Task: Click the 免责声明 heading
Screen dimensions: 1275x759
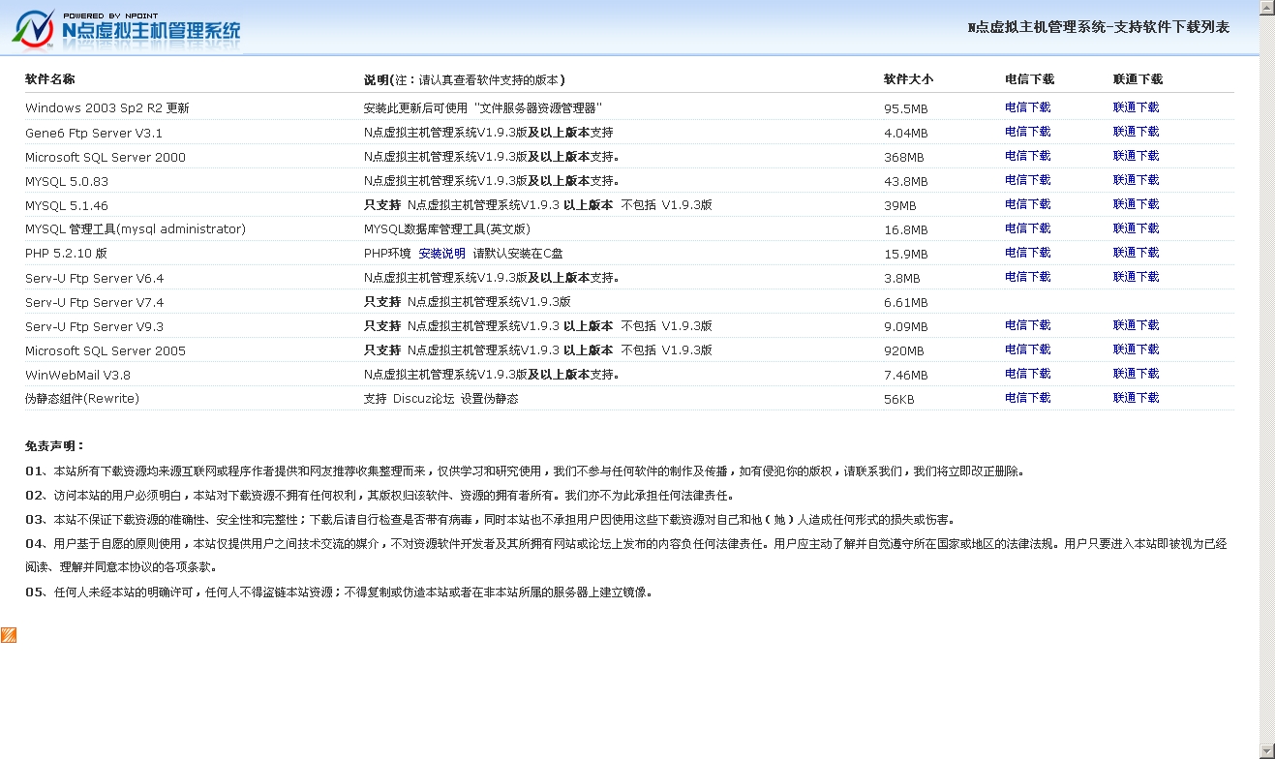Action: point(54,446)
